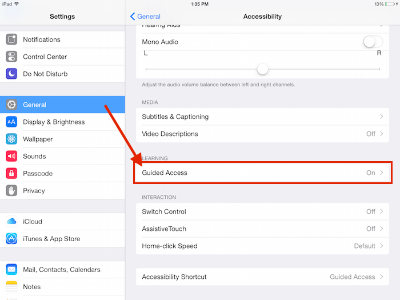Screen dimensions: 400x300
Task: Tap the Control Center icon
Action: point(11,57)
